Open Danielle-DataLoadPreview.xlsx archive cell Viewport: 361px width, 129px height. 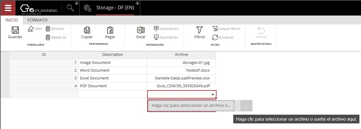click(181, 78)
